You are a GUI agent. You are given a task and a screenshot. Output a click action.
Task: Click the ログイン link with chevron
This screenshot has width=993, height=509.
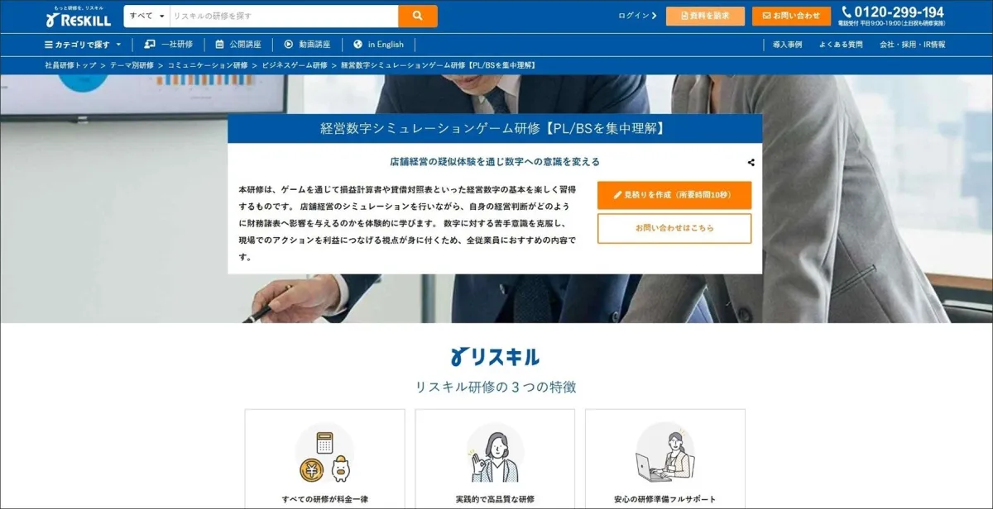coord(637,16)
